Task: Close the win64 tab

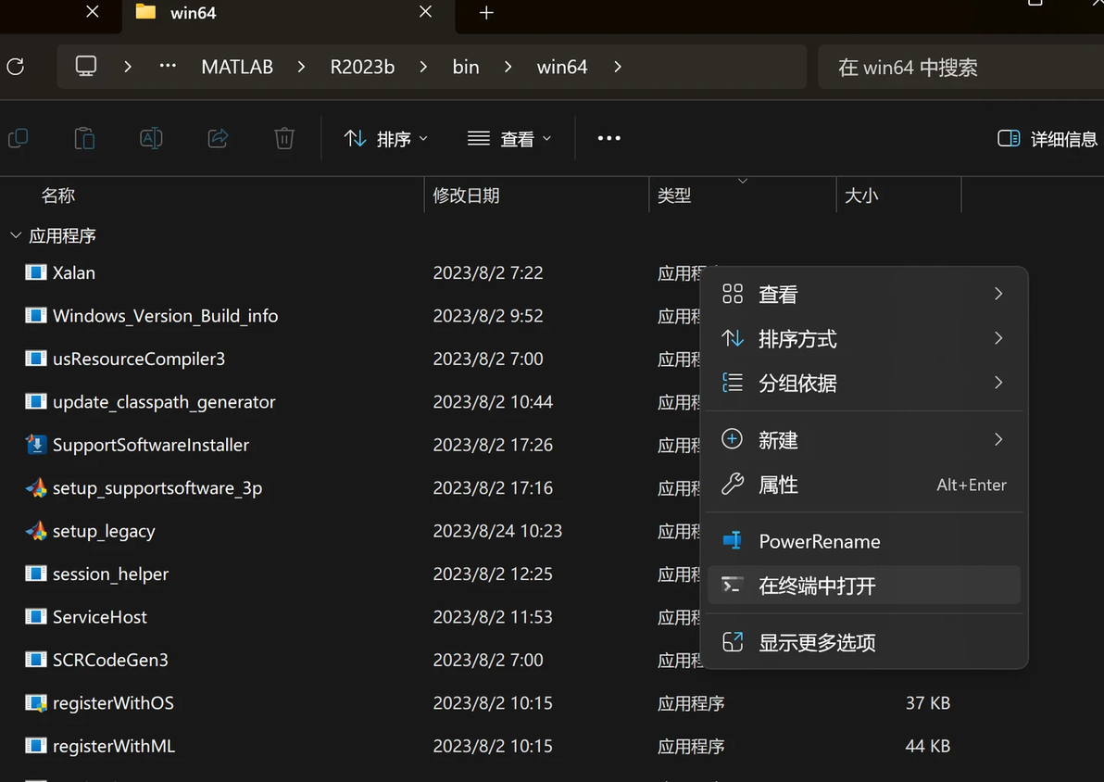Action: 425,12
